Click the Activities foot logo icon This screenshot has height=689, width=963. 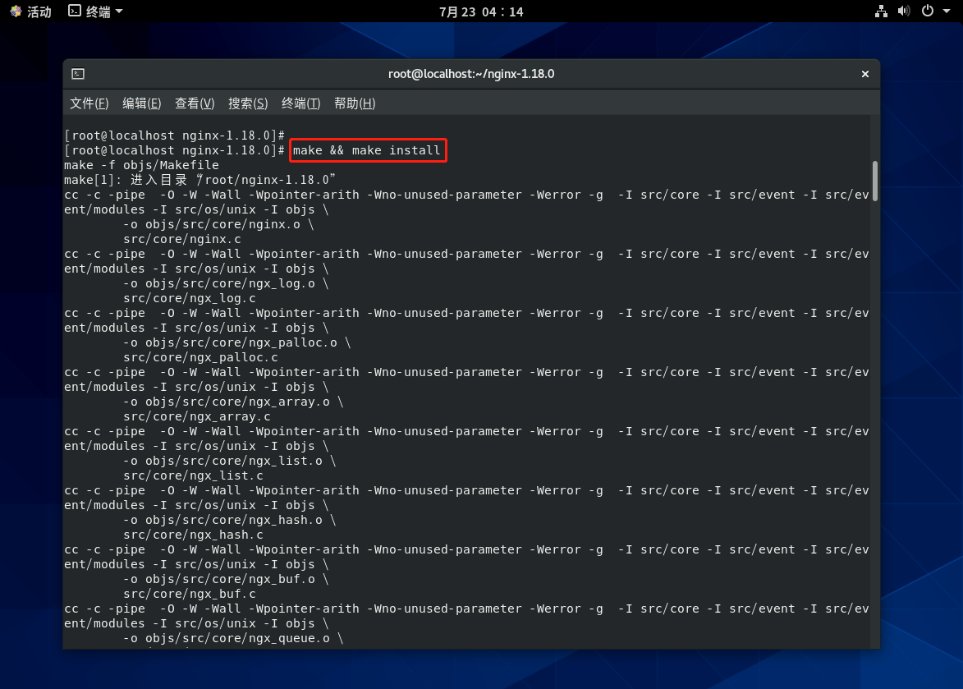(16, 11)
